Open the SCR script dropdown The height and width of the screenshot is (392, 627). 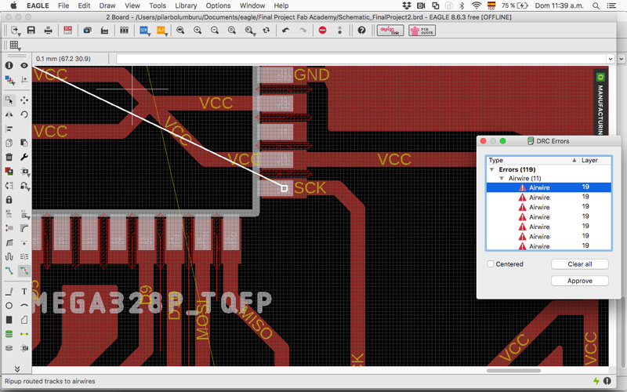149,34
